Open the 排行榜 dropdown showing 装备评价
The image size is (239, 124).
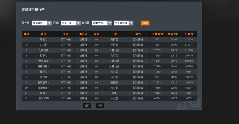41,23
